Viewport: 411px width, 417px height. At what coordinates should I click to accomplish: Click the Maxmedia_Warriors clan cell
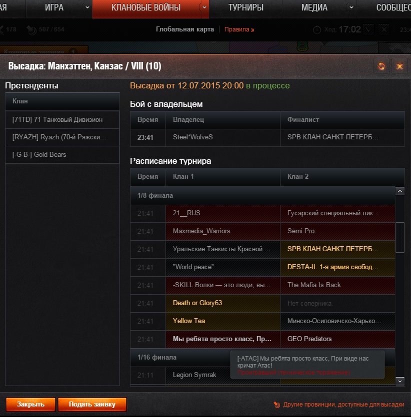[x=223, y=231]
